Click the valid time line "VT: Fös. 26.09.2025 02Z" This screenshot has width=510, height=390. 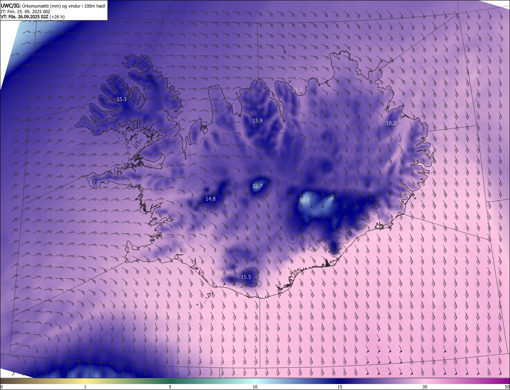pyautogui.click(x=24, y=17)
